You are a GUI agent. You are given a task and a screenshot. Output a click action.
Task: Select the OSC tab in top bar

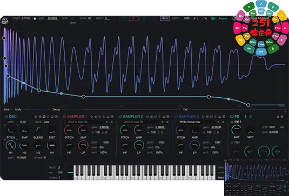pos(124,18)
